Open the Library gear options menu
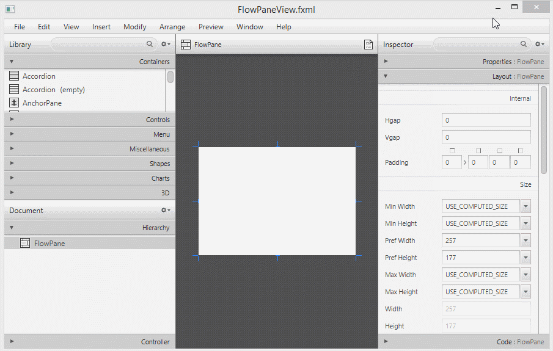Screen dimensions: 553x351 coord(165,45)
